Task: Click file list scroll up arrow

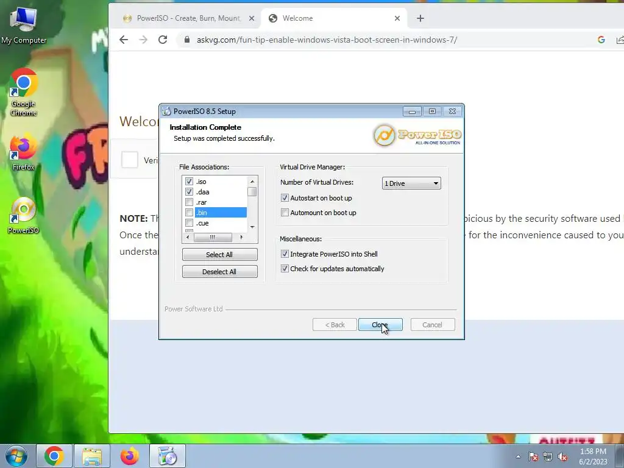Action: [252, 182]
